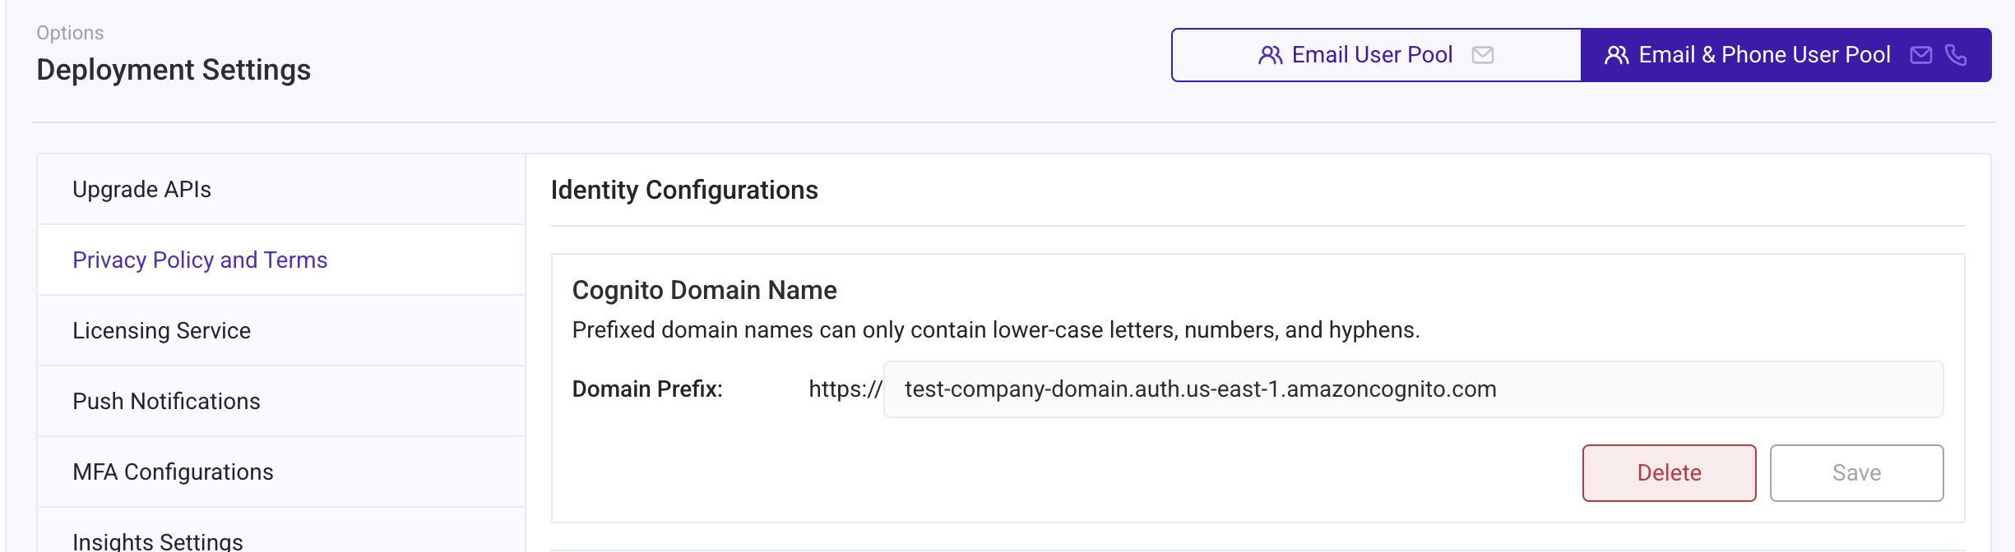Select the Email User Pool tab
The height and width of the screenshot is (552, 2015).
click(x=1376, y=55)
